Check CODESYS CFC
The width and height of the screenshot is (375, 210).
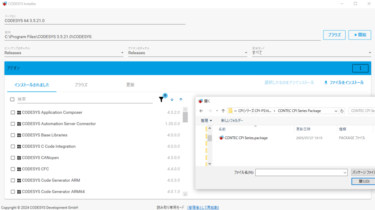13,169
